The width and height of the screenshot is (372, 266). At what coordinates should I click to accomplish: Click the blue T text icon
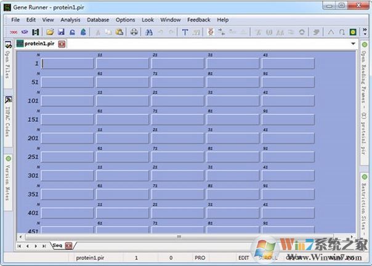tap(185, 32)
